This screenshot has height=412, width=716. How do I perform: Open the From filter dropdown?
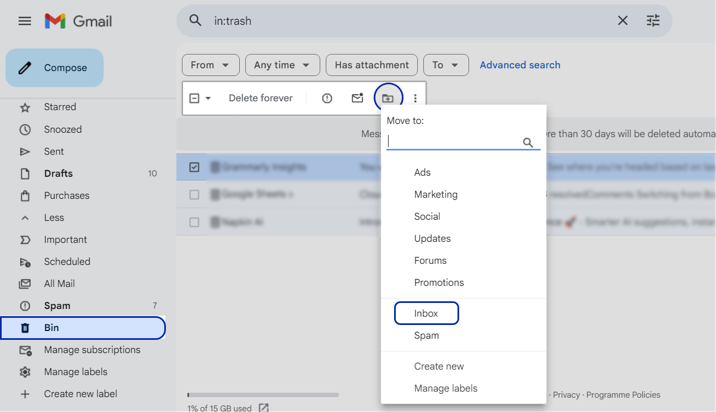point(211,65)
